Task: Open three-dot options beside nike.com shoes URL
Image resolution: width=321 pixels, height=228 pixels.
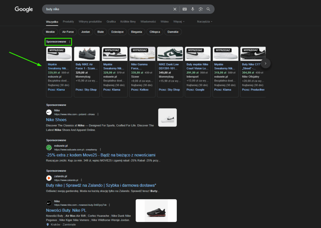Action: point(98,114)
